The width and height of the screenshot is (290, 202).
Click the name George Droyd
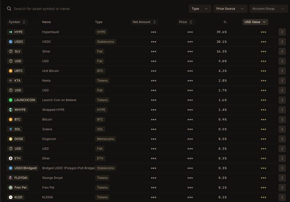tap(52, 178)
